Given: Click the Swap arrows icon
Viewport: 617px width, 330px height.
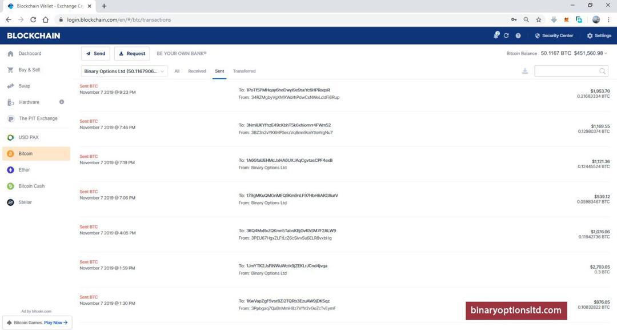Looking at the screenshot, I should [11, 86].
